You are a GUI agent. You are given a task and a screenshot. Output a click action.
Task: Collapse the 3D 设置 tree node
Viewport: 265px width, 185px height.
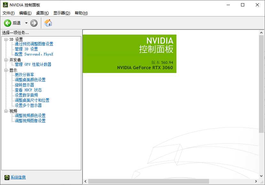(6, 39)
